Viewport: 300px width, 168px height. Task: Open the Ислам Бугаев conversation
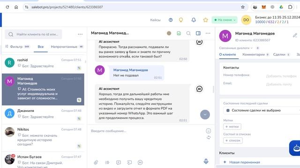coord(43,160)
